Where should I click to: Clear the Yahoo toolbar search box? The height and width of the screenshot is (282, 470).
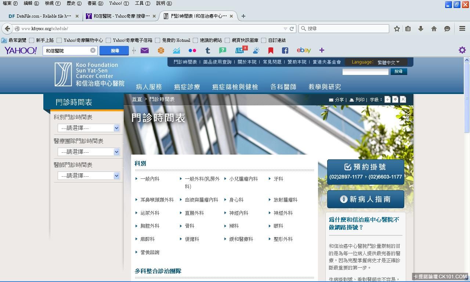[x=93, y=50]
